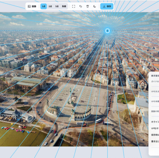159x158 pixels.
Task: Select the 1点 perspective mode
Action: click(x=44, y=6)
